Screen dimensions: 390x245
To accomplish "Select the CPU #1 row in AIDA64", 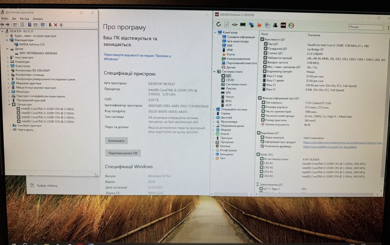I will 312,164.
